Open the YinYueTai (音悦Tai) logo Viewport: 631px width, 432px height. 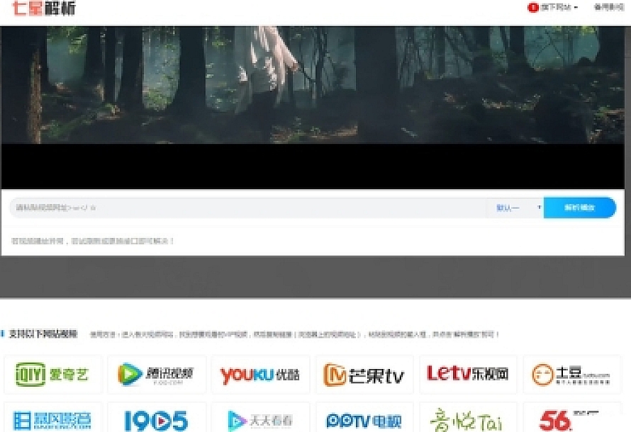(x=467, y=419)
